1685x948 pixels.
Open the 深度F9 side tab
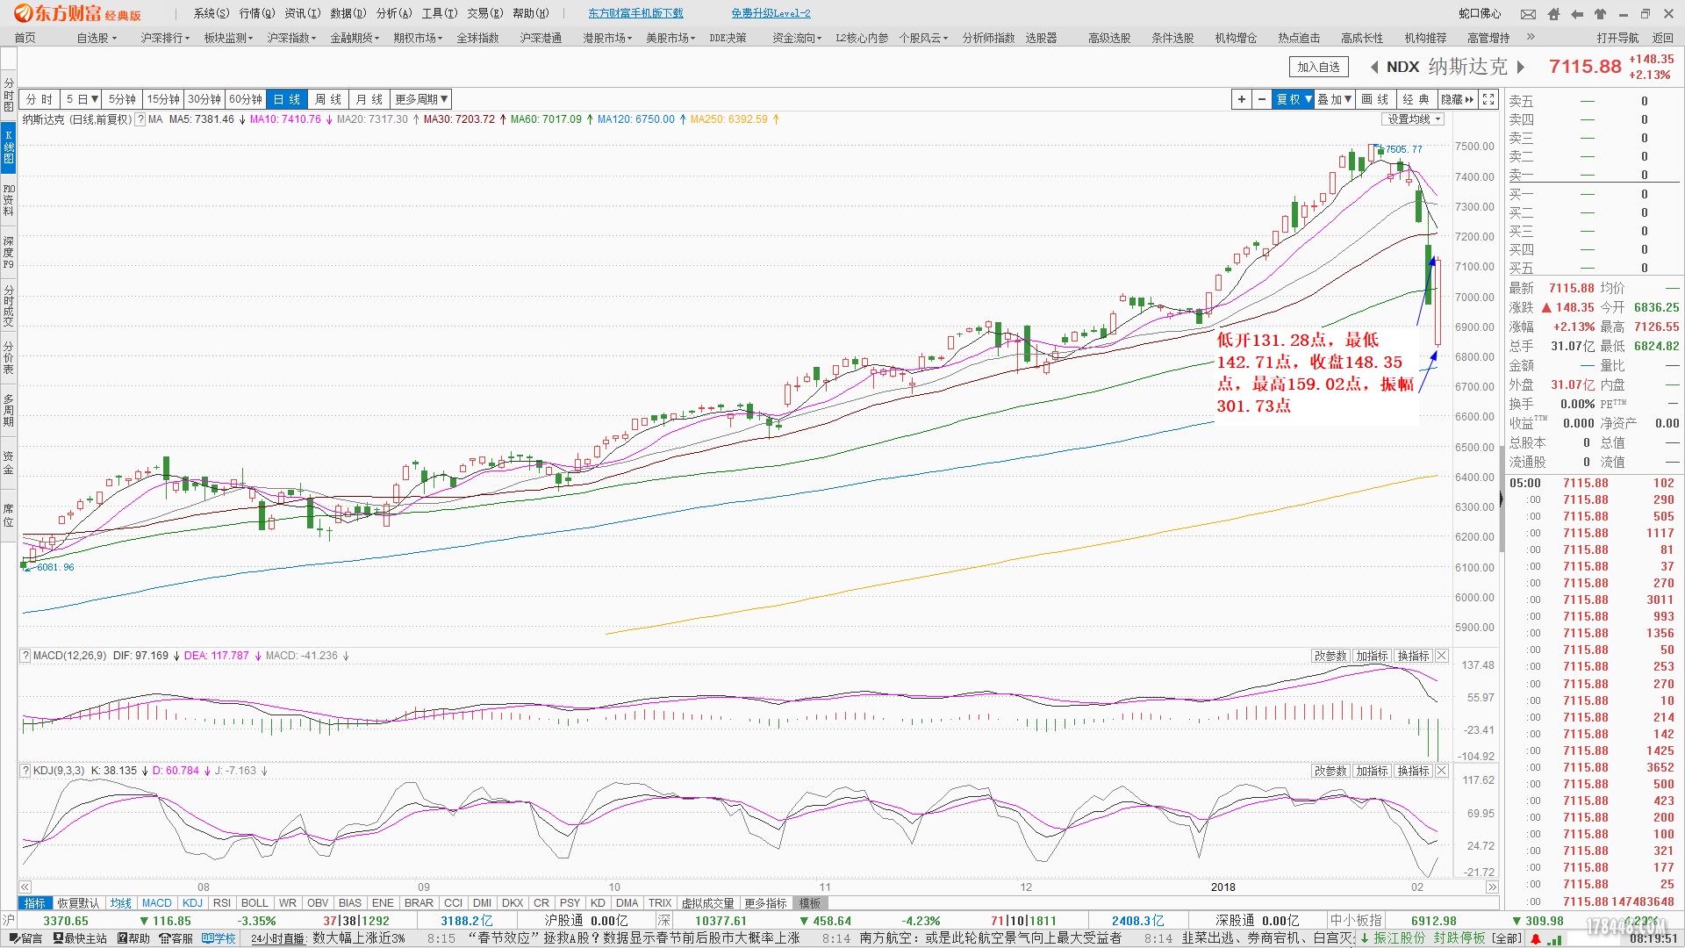[x=9, y=253]
